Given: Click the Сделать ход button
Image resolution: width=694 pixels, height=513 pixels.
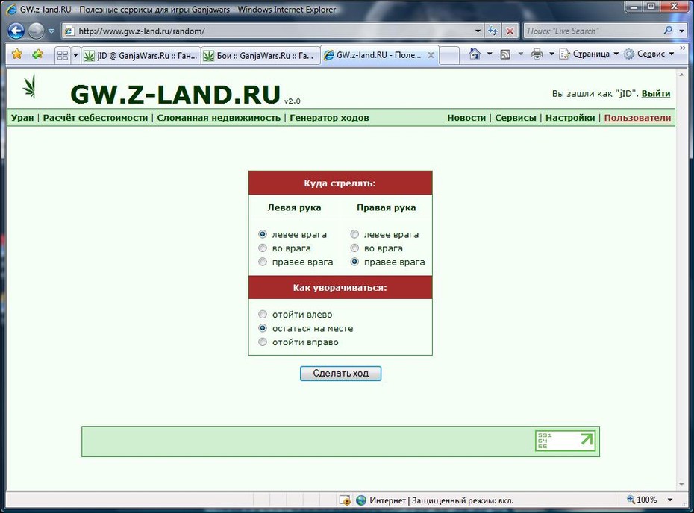Looking at the screenshot, I should coord(340,374).
